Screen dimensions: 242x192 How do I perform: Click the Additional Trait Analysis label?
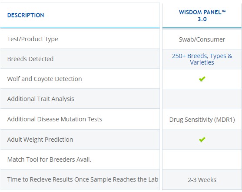point(40,99)
